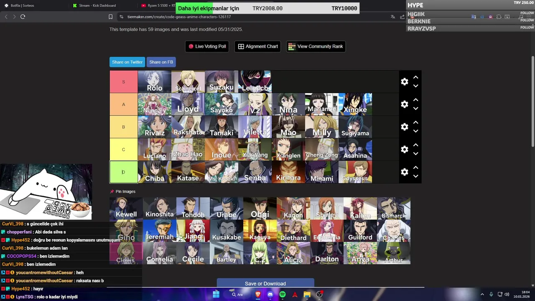
Task: Move the D tier row down with arrow
Action: point(415,176)
